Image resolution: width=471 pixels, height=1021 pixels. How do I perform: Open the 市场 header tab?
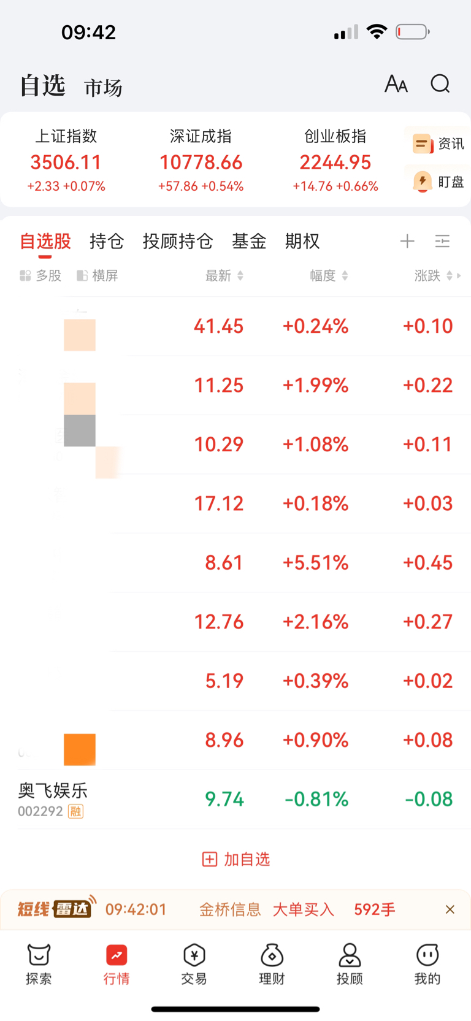pyautogui.click(x=103, y=88)
